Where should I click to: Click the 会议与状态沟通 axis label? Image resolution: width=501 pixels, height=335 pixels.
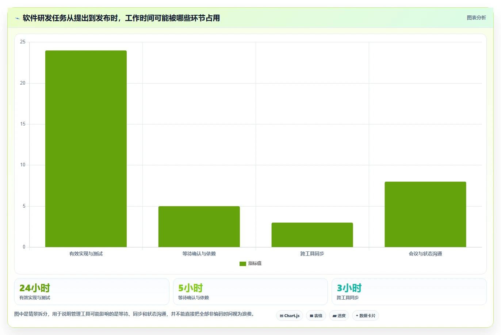click(425, 254)
